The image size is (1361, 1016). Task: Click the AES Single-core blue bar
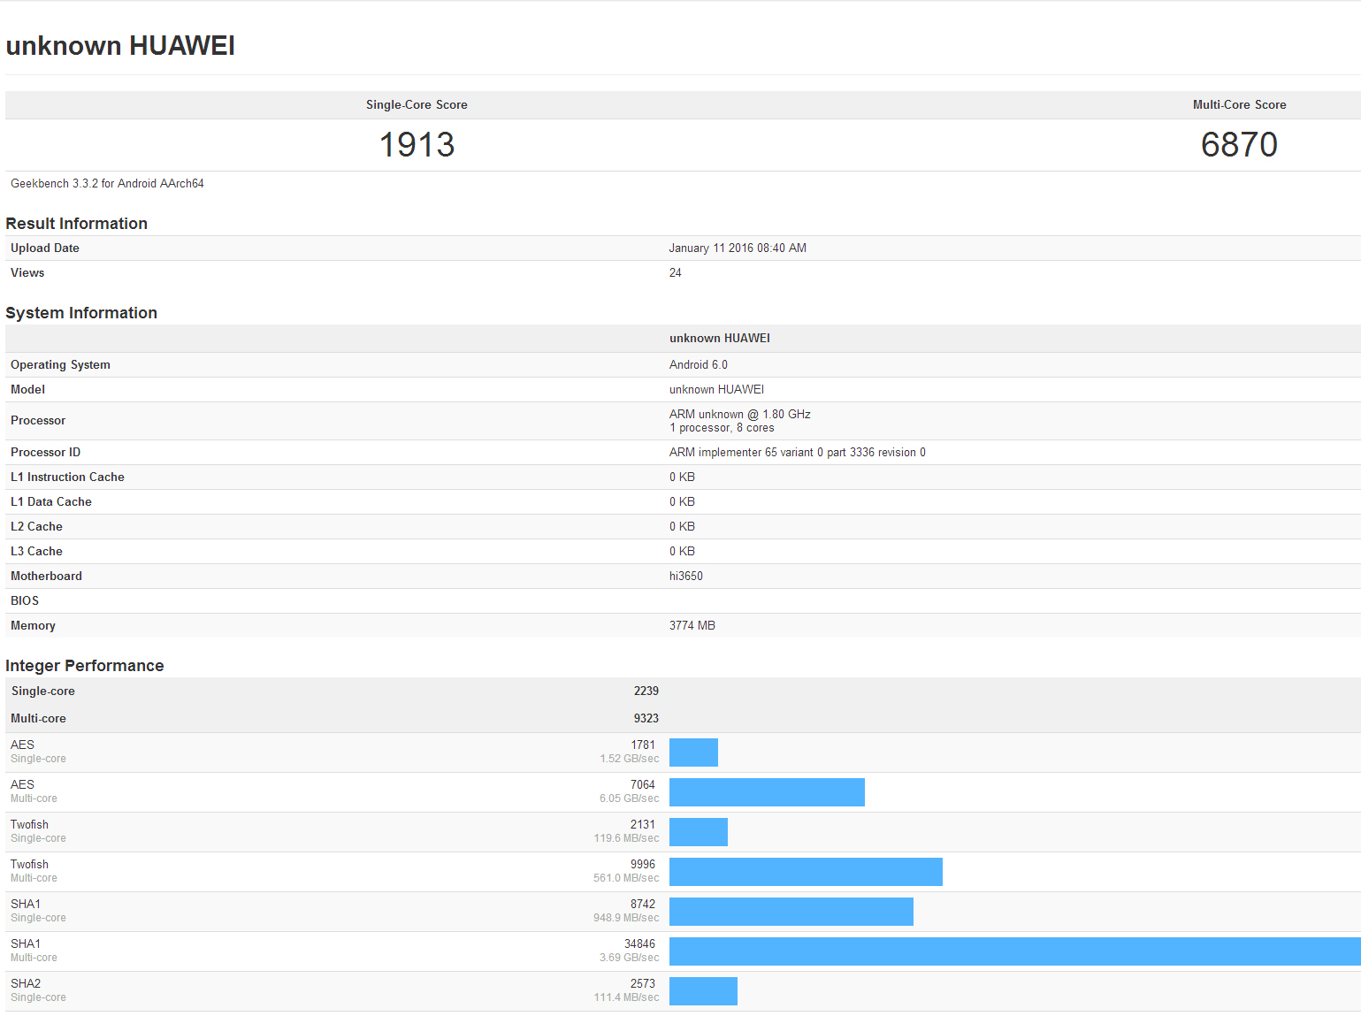coord(693,752)
